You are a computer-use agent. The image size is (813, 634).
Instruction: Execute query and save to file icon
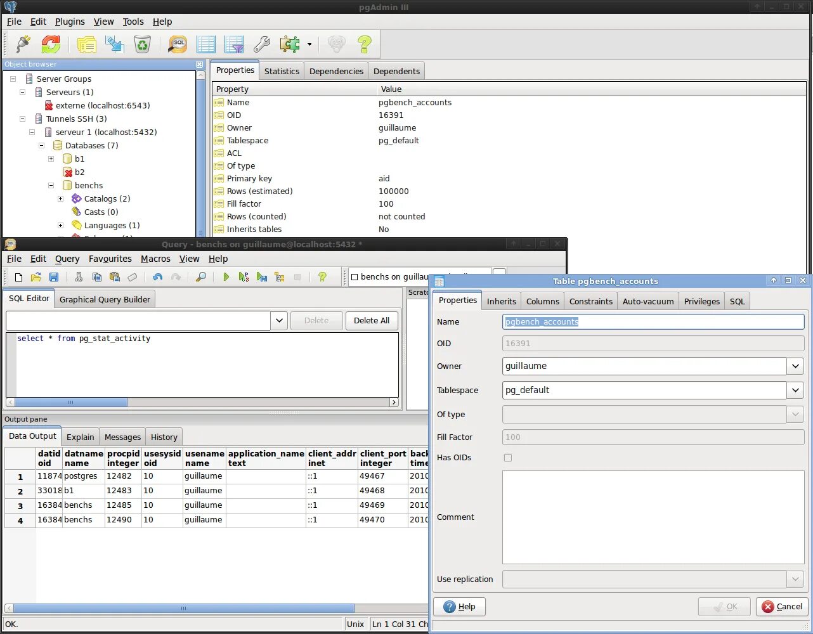point(262,277)
